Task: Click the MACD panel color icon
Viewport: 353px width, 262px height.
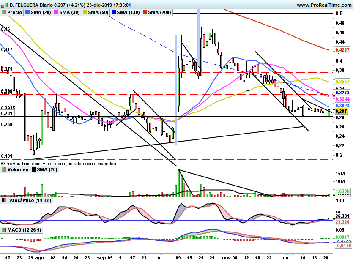Action: (x=4, y=230)
